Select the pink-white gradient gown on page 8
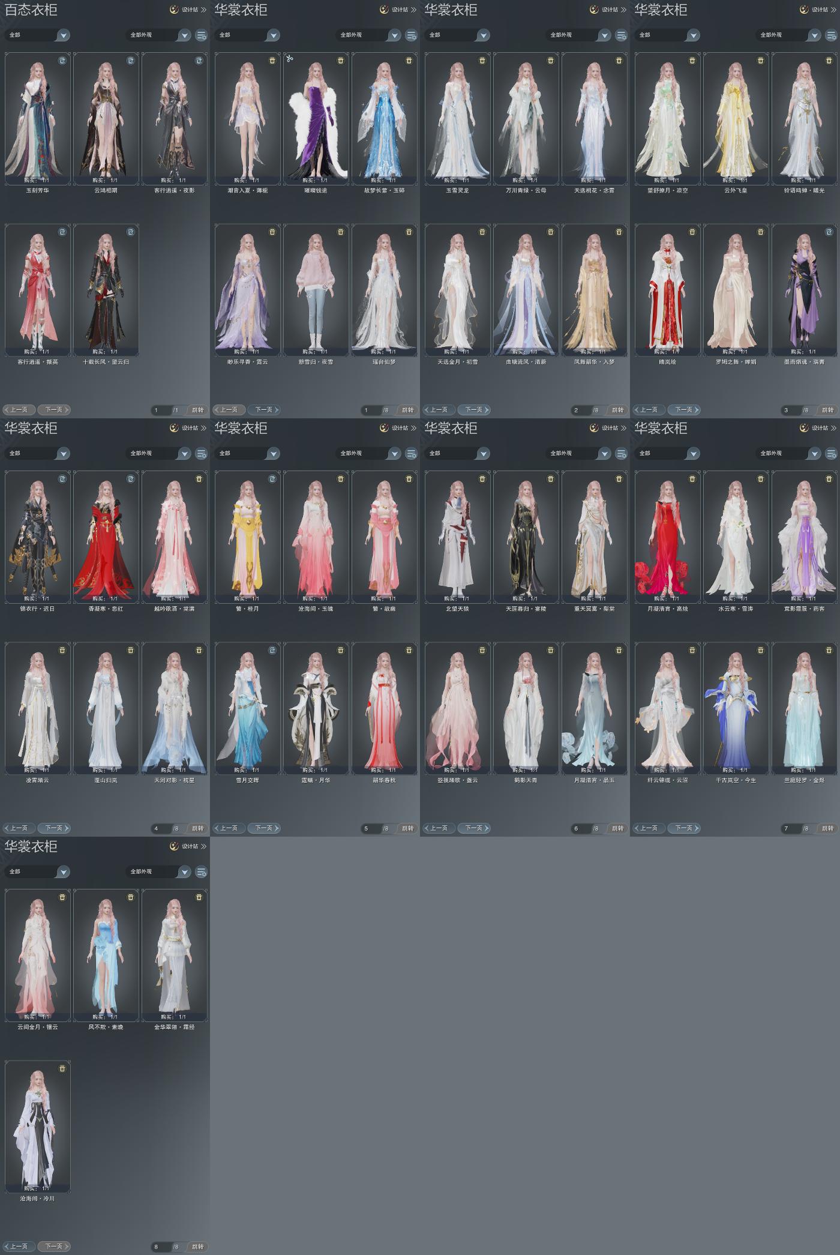Viewport: 840px width, 1255px height. tap(37, 956)
